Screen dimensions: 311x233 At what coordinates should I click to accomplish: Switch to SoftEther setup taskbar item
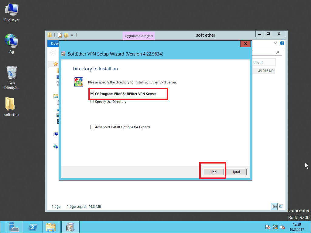tap(70, 227)
